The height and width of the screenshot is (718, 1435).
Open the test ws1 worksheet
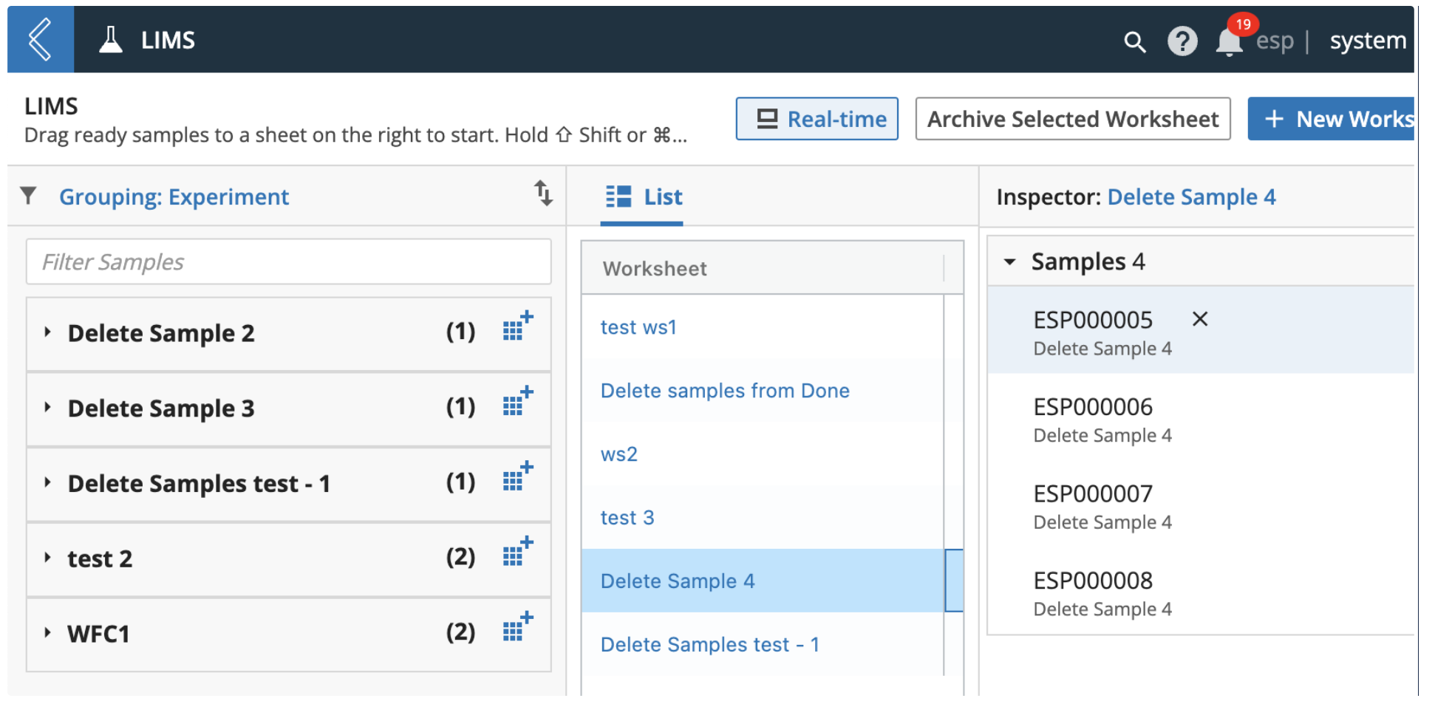coord(638,327)
